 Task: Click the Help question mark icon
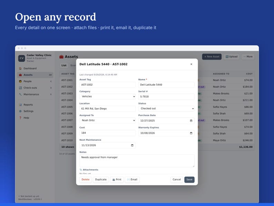[x=20, y=118]
